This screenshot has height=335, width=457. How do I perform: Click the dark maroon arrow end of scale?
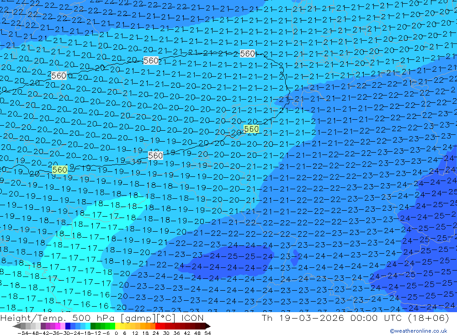208,326
